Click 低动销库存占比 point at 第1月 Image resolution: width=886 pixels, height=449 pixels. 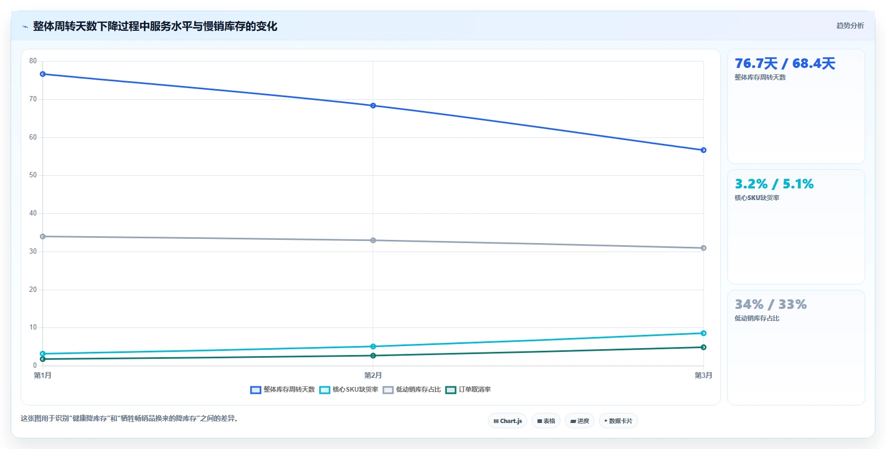43,237
